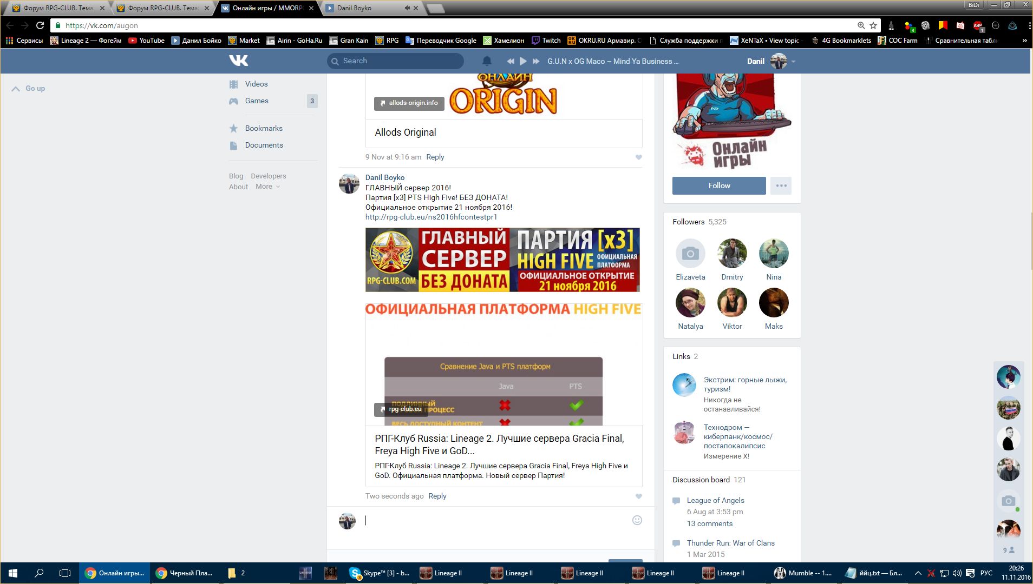Open Windows taskbar search

[39, 573]
